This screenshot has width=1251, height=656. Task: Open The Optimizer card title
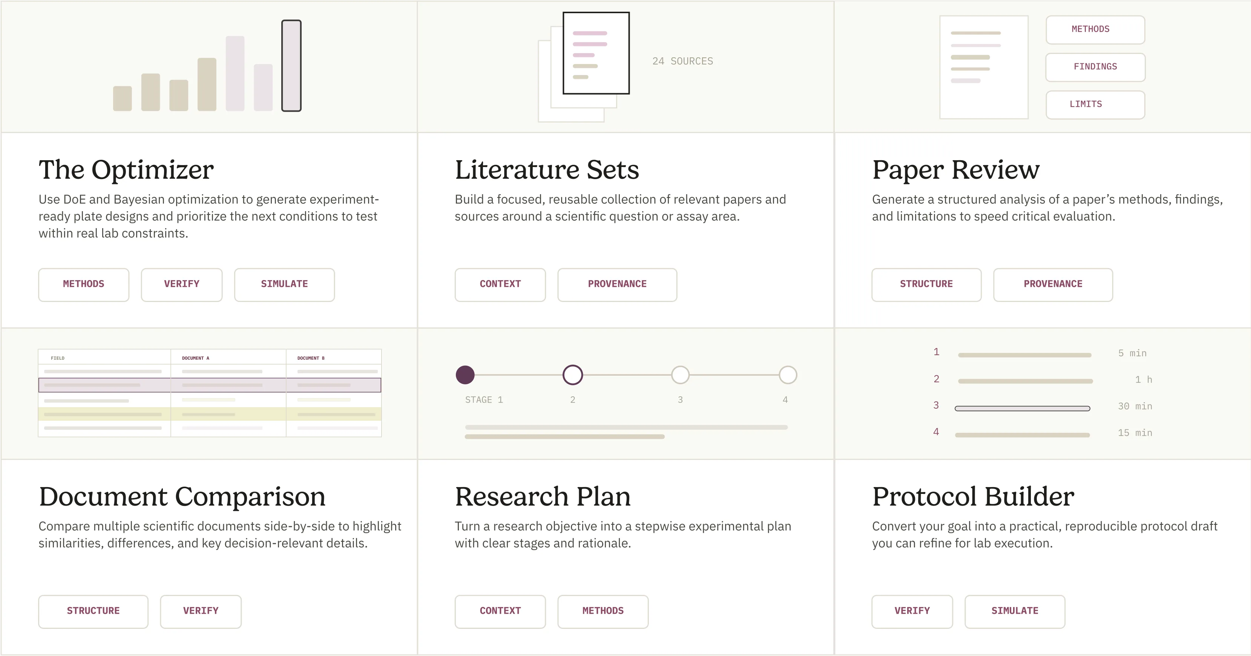click(x=126, y=170)
